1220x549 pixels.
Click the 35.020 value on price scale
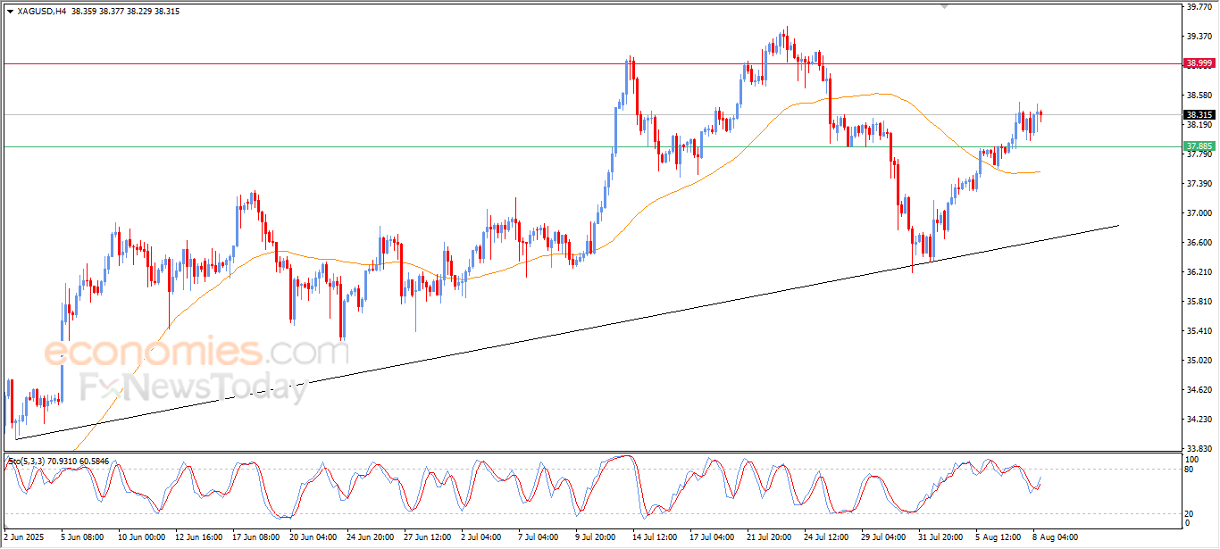[x=1199, y=360]
